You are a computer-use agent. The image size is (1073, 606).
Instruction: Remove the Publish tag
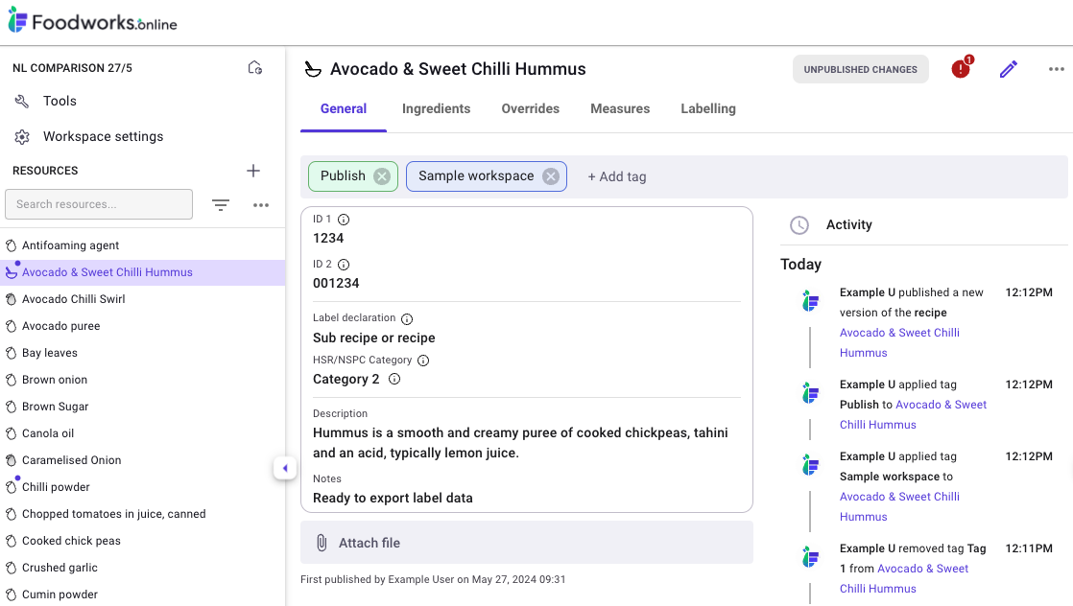click(x=382, y=176)
